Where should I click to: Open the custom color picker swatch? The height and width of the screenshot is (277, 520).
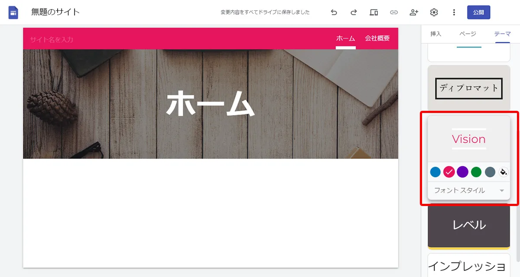point(504,172)
